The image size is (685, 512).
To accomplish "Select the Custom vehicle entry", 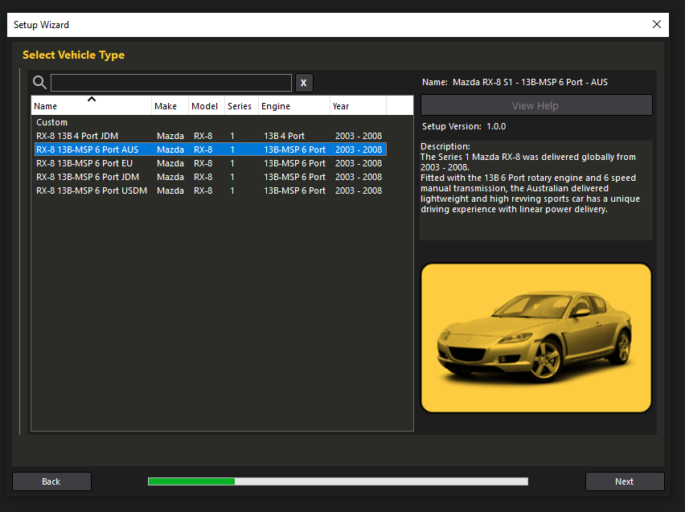I will pyautogui.click(x=211, y=122).
